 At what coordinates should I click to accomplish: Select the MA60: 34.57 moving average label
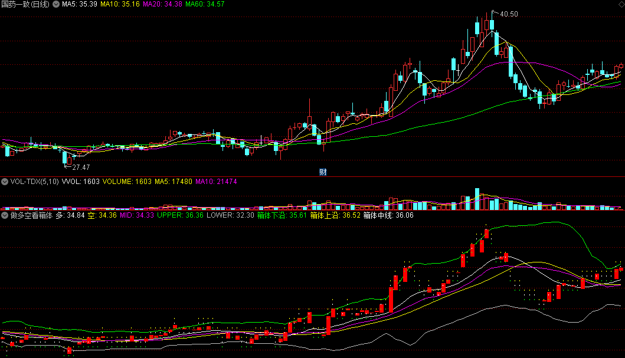pyautogui.click(x=205, y=4)
